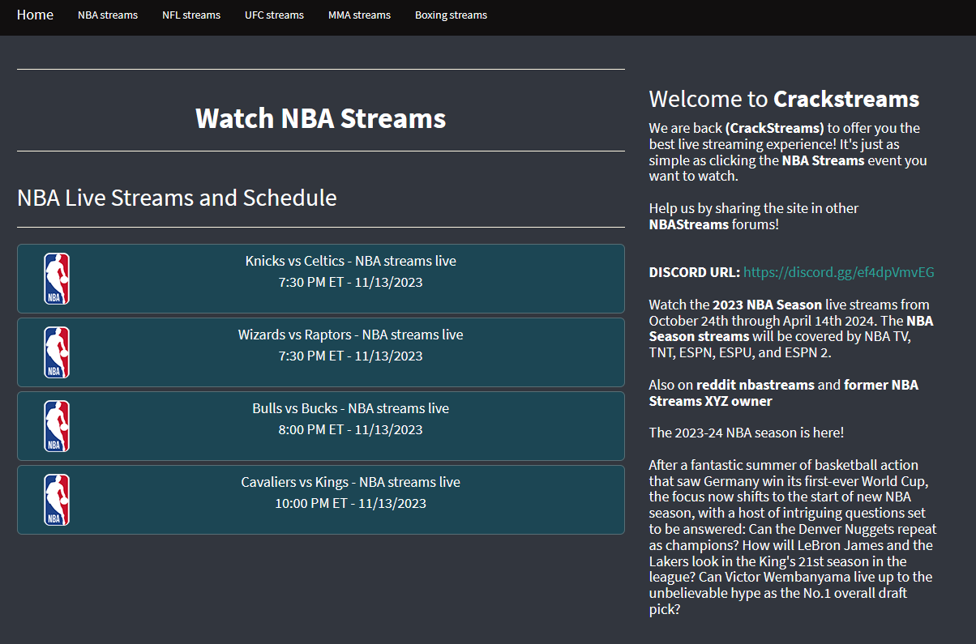
Task: Click NBA logo beside Bulls vs Bucks
Action: point(57,426)
